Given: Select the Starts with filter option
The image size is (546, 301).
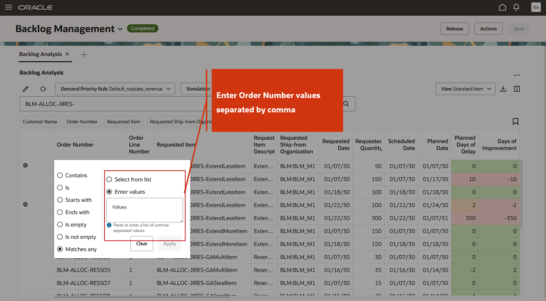Looking at the screenshot, I should click(x=60, y=200).
